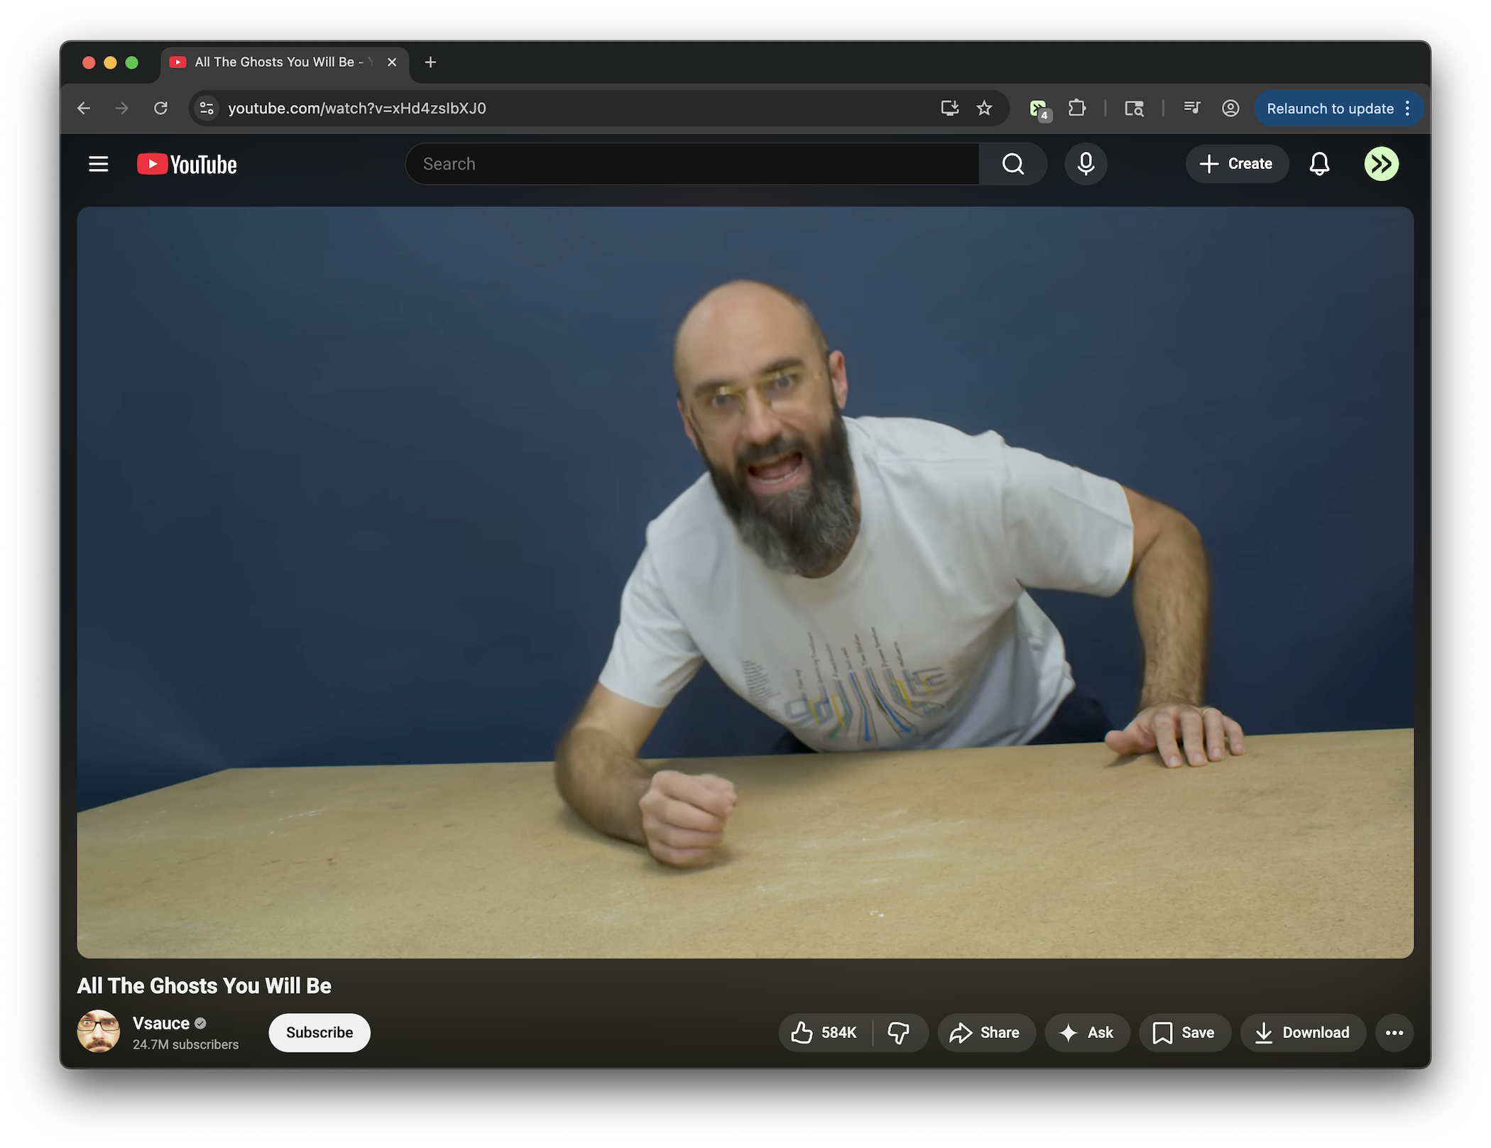This screenshot has height=1148, width=1491.
Task: Open a new browser tab
Action: click(430, 62)
